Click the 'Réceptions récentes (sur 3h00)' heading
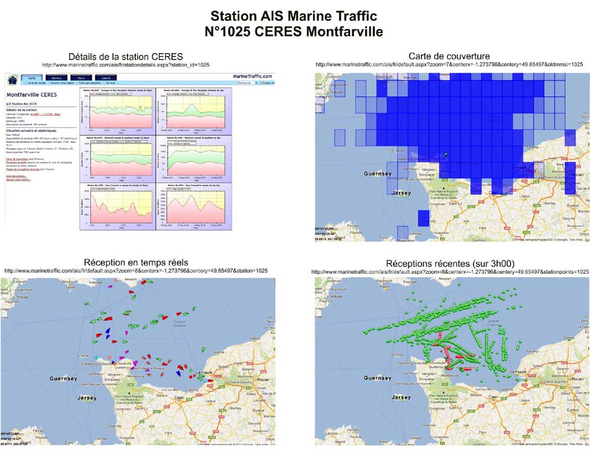This screenshot has width=591, height=454. 450,264
